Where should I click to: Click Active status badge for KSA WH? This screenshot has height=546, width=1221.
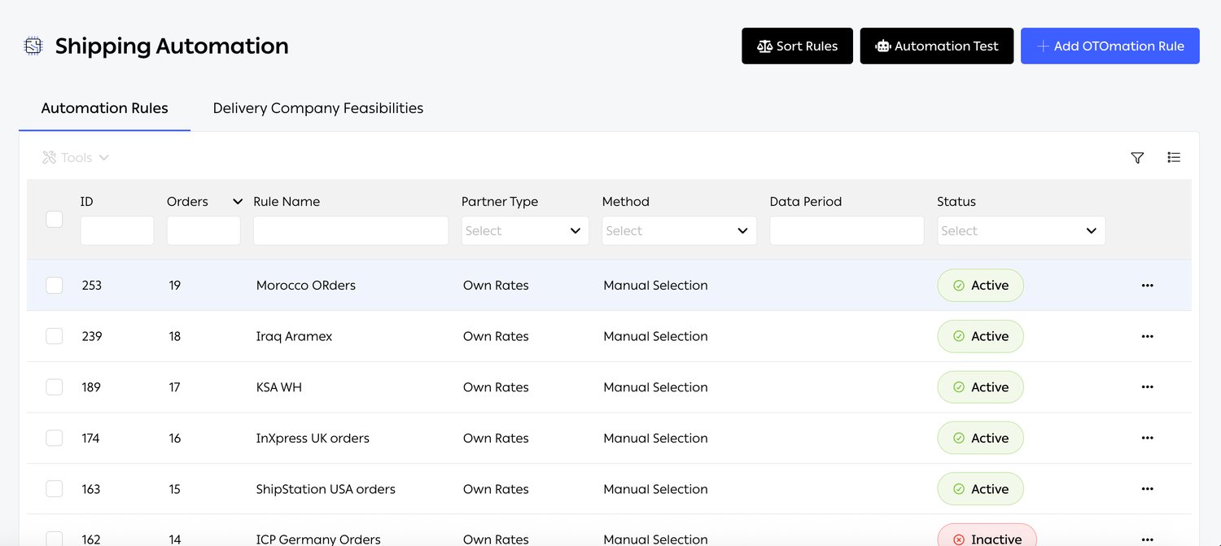coord(980,387)
